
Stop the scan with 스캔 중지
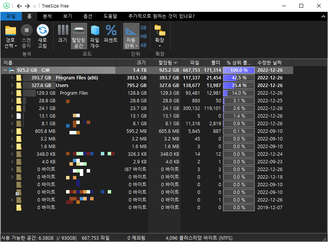pyautogui.click(x=27, y=37)
